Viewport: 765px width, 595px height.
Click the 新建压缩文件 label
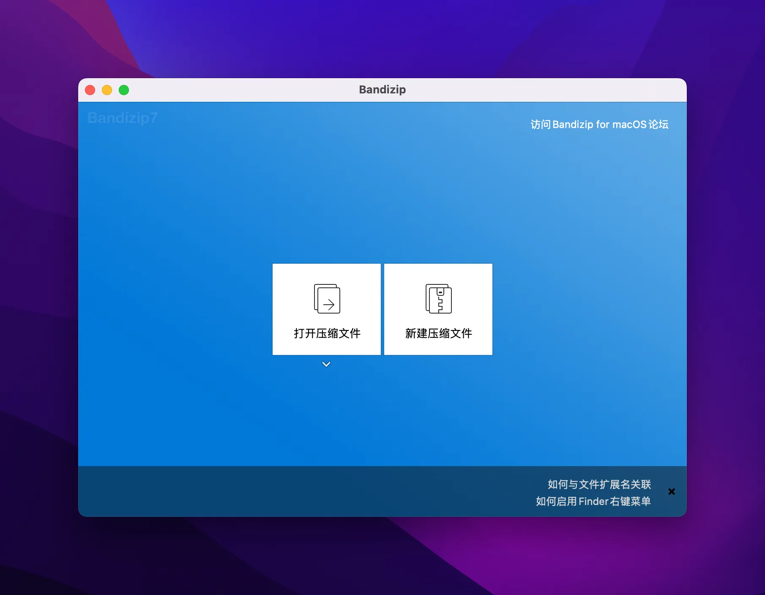[438, 333]
